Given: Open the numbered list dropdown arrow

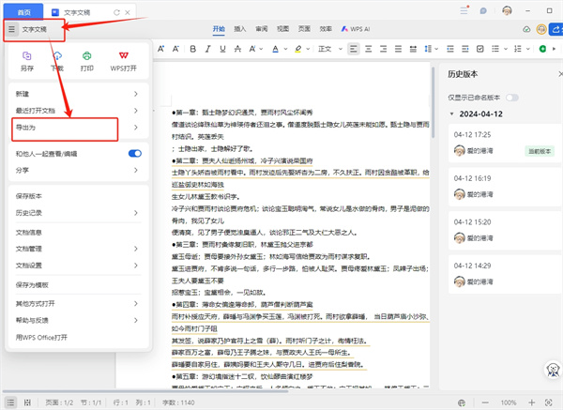Looking at the screenshot, I should [527, 49].
